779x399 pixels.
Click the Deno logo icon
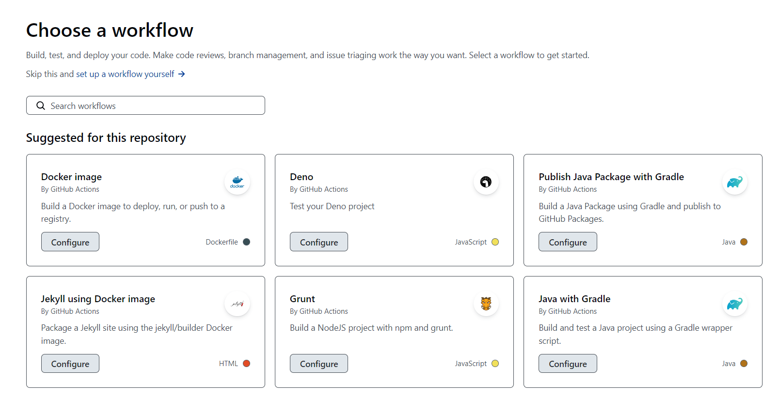486,182
